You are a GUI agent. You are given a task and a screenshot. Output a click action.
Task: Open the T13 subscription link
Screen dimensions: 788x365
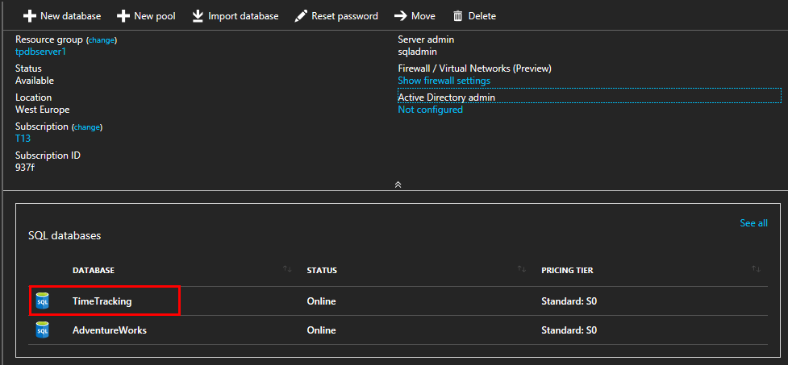pos(23,139)
